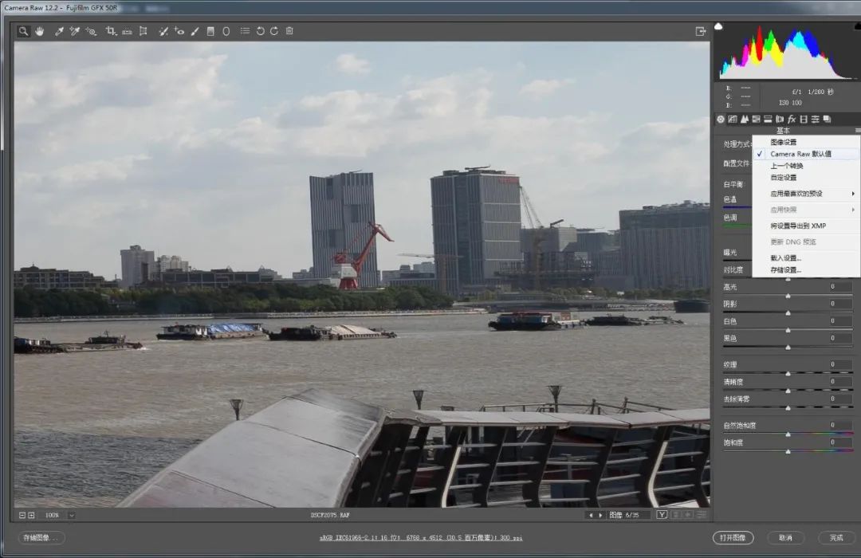Toggle the Y before/after preview button
861x558 pixels.
pos(662,515)
